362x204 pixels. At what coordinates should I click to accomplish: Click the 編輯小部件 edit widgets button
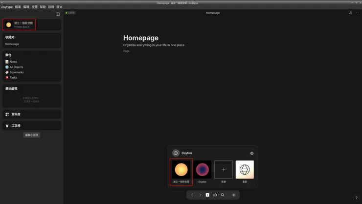coord(32,135)
